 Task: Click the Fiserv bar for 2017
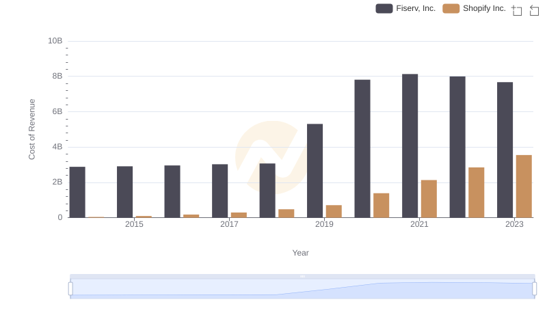tap(219, 191)
